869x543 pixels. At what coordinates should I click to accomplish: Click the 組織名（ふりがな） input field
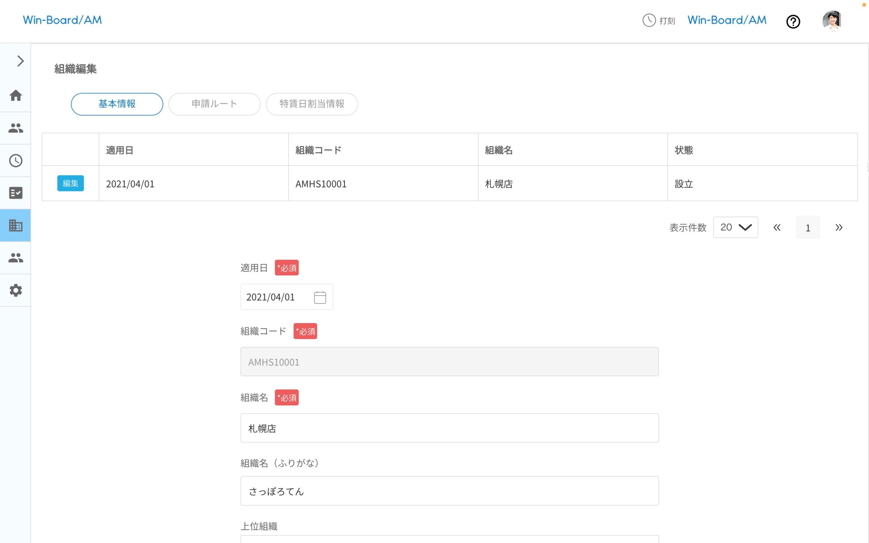pos(449,491)
